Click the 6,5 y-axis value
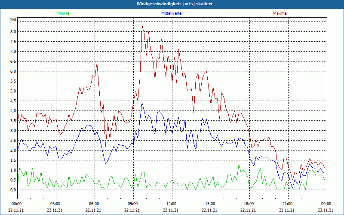This screenshot has height=215, width=344. click(x=13, y=61)
